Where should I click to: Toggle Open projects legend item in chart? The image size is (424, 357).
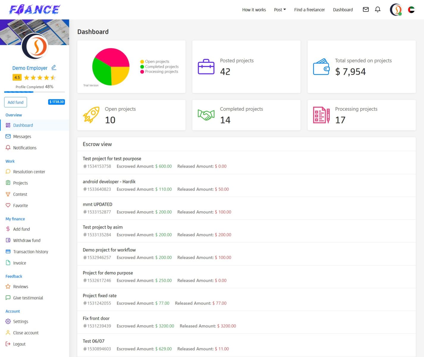[x=157, y=62]
